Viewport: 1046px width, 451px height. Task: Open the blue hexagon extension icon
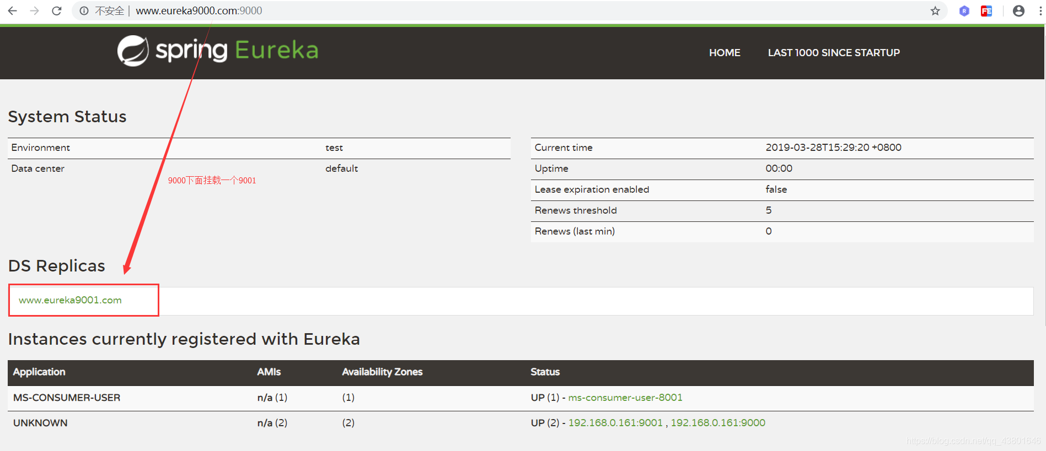pyautogui.click(x=964, y=10)
